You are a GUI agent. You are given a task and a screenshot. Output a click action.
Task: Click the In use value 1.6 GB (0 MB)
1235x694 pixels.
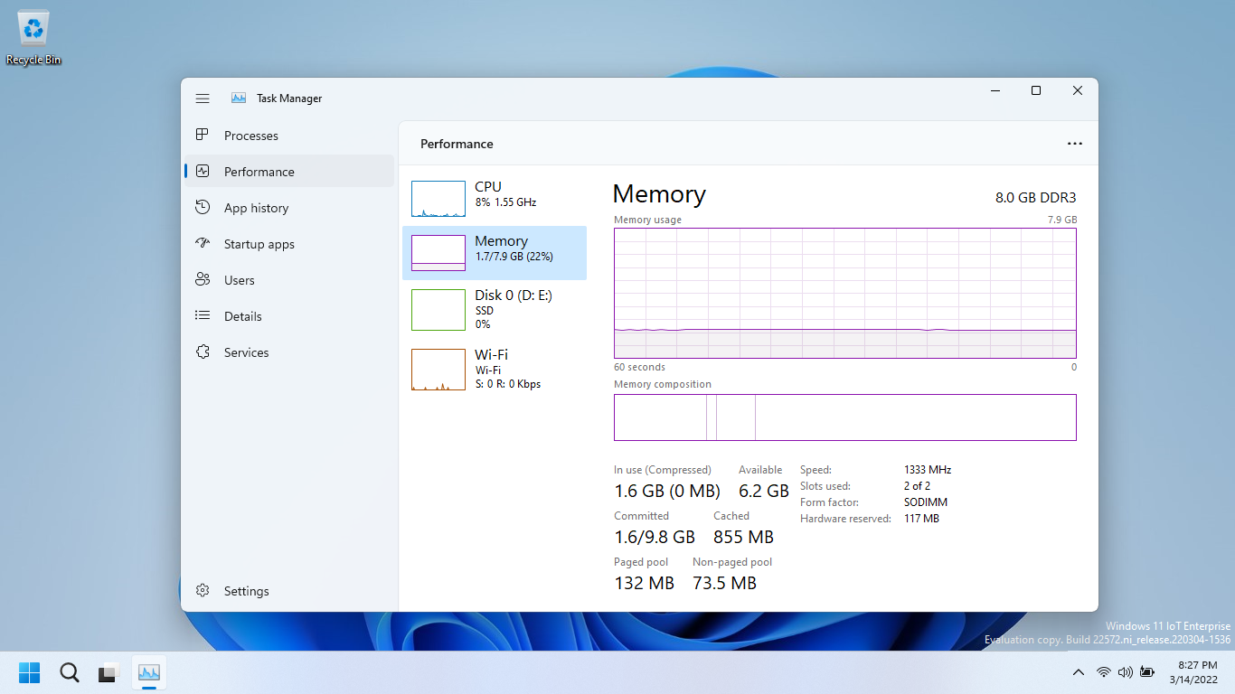[667, 491]
